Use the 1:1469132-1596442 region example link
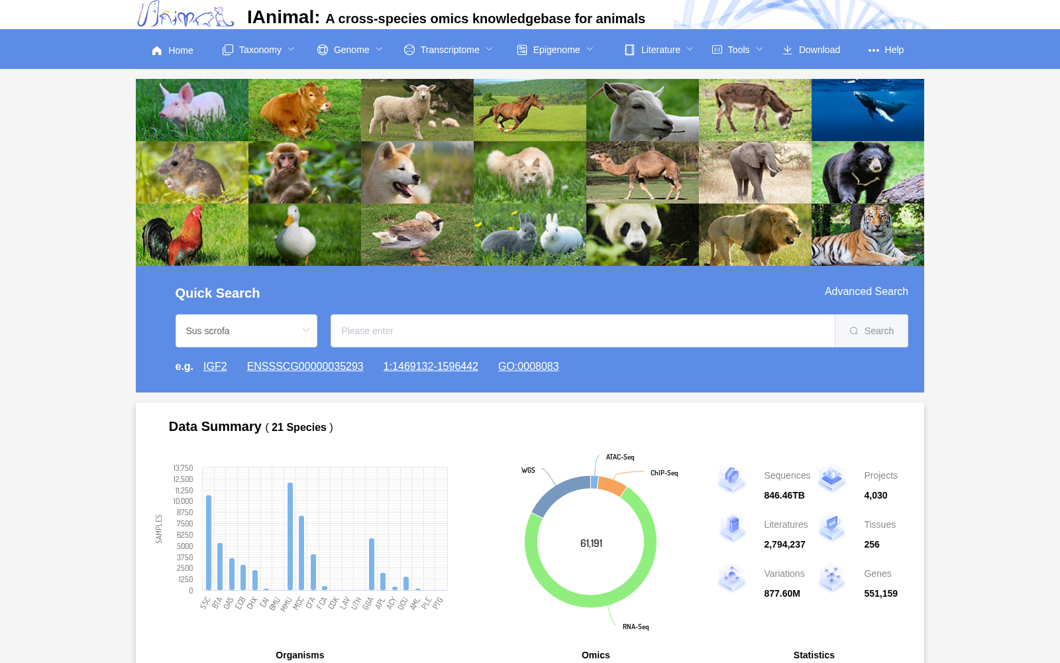Viewport: 1060px width, 663px height. pyautogui.click(x=431, y=367)
